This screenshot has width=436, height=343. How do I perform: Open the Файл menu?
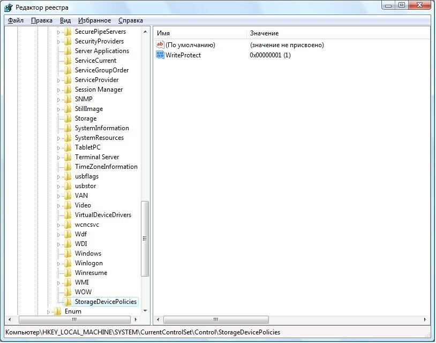16,20
